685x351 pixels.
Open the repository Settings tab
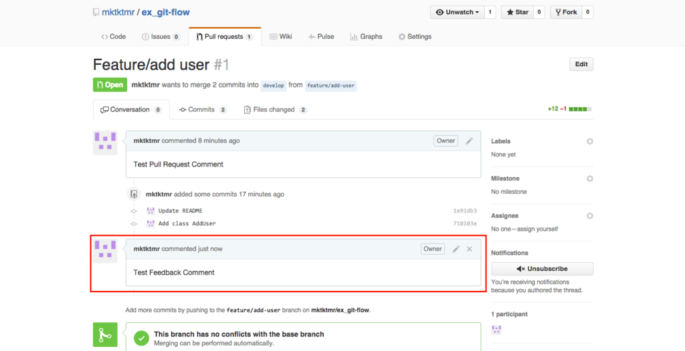(415, 37)
